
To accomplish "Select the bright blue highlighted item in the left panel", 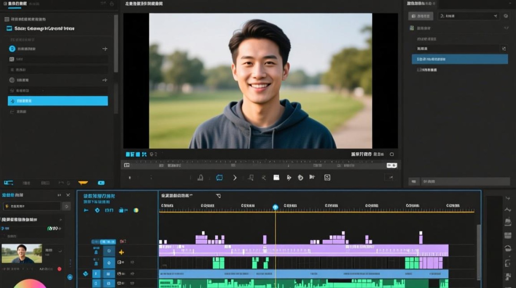I will click(58, 101).
